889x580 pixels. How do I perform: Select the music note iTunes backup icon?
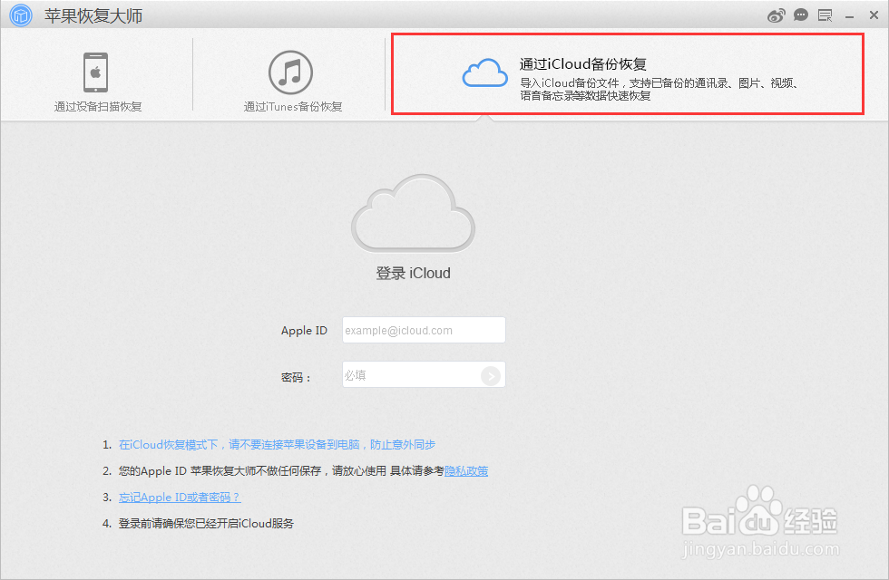pos(290,72)
